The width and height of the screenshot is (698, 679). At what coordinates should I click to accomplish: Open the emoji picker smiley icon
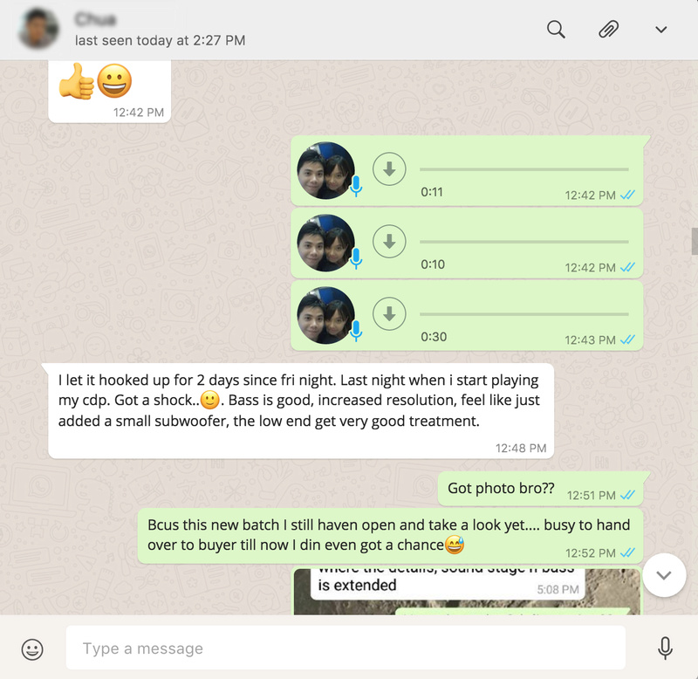point(32,649)
